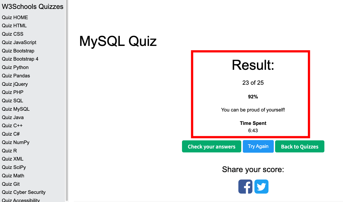The width and height of the screenshot is (343, 202).
Task: Click the Check your answers button
Action: tap(212, 146)
